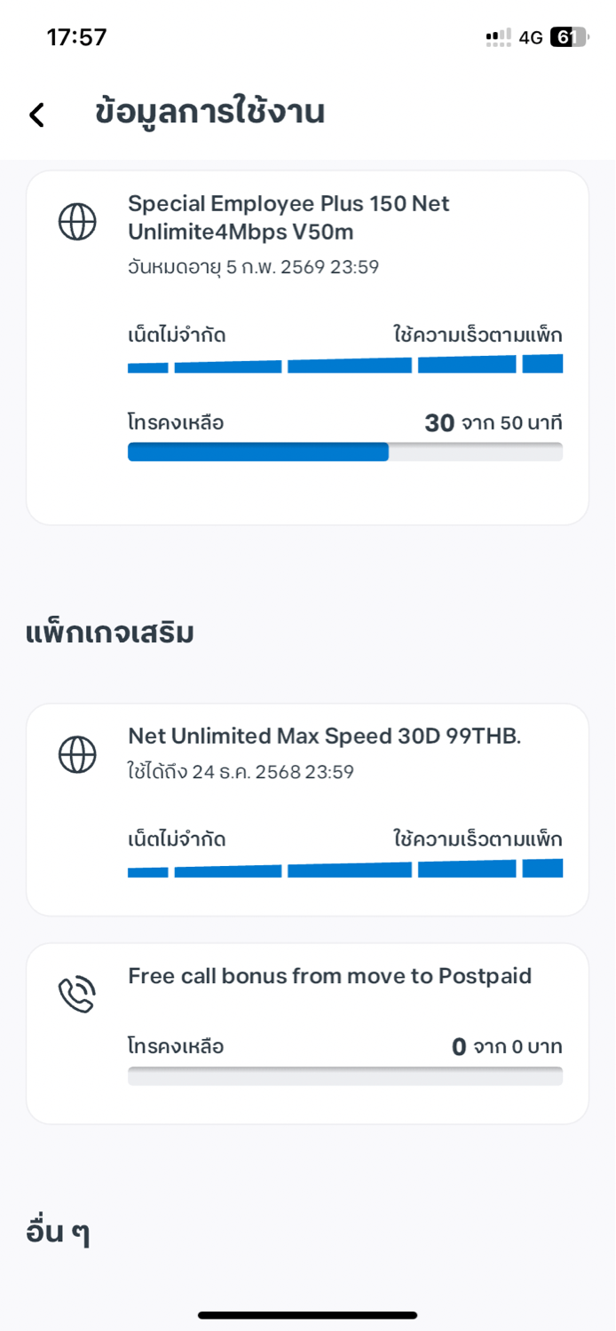Tap globe icon beside Special Employee Plus
This screenshot has width=616, height=1331.
click(77, 222)
